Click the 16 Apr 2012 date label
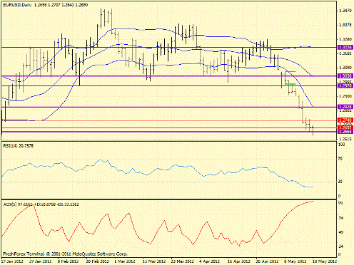The height and width of the screenshot is (265, 354). (x=239, y=261)
